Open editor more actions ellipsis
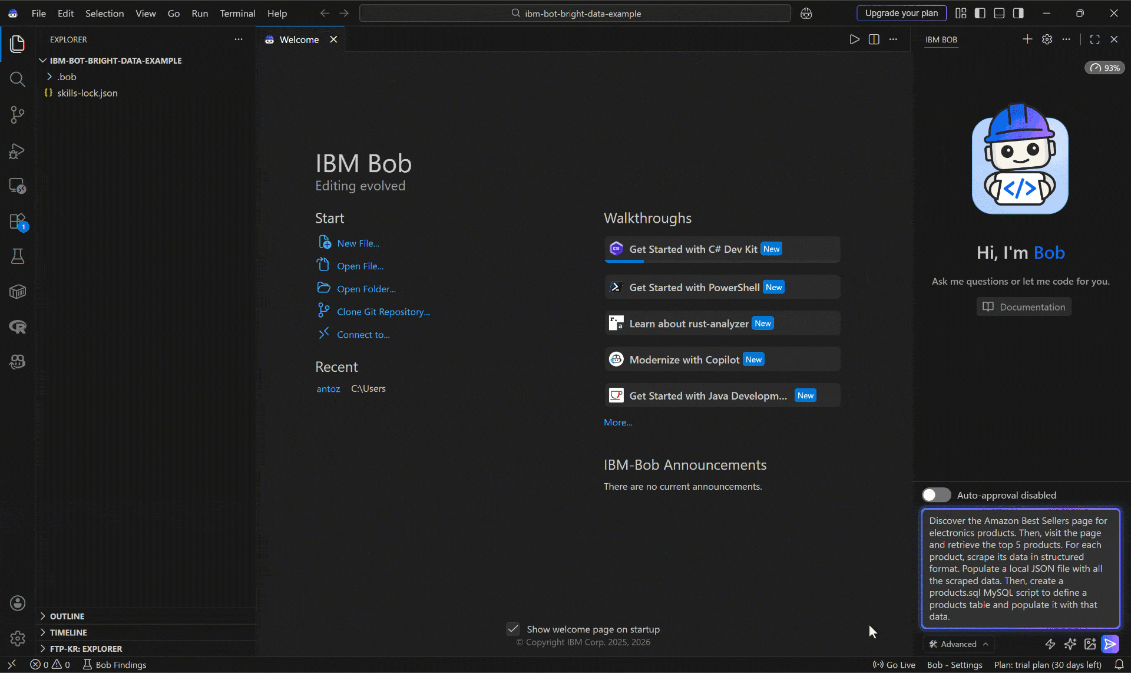Image resolution: width=1131 pixels, height=673 pixels. click(893, 39)
